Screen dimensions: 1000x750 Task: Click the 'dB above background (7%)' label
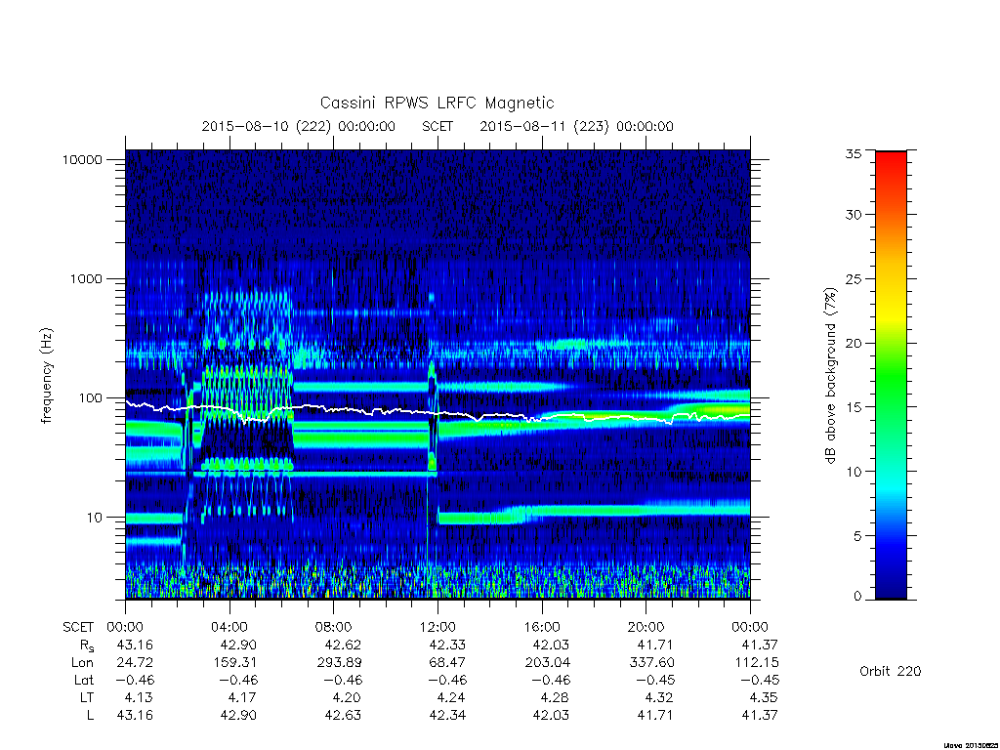coord(830,376)
